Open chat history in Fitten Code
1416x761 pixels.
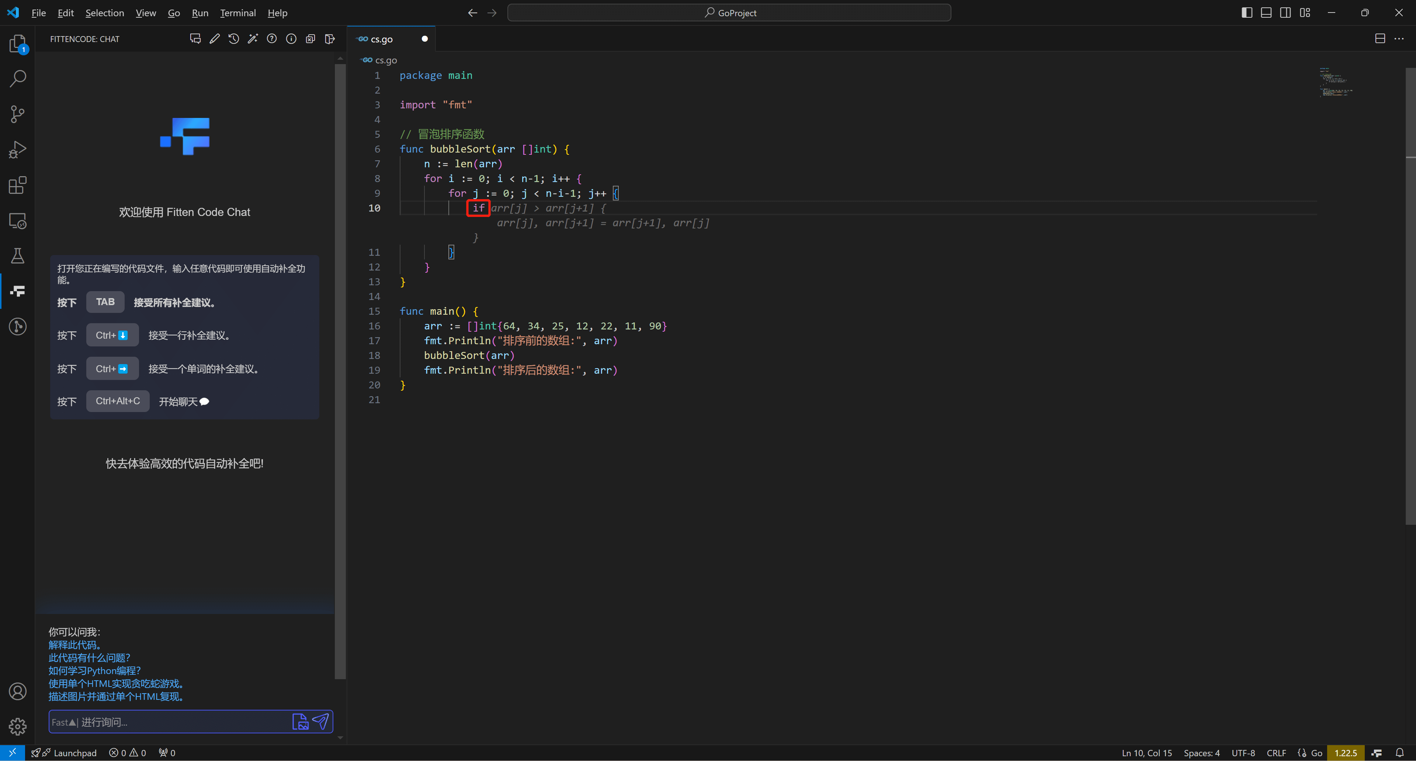pyautogui.click(x=234, y=39)
